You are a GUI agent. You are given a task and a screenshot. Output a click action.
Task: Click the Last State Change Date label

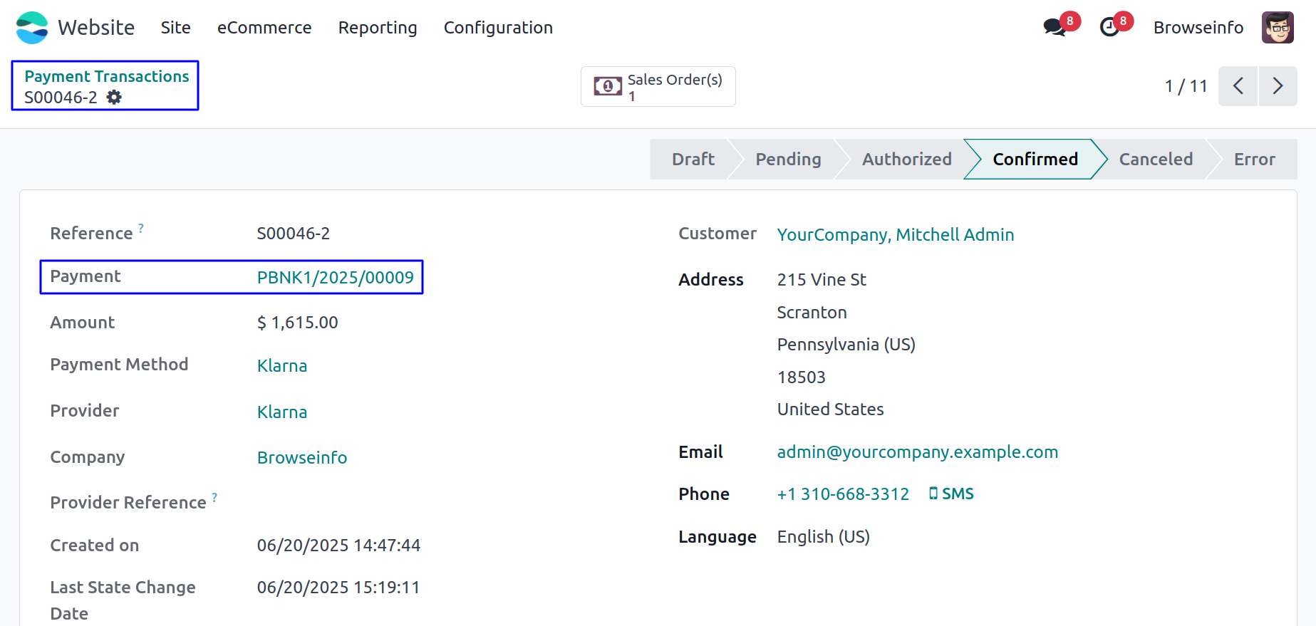[123, 600]
